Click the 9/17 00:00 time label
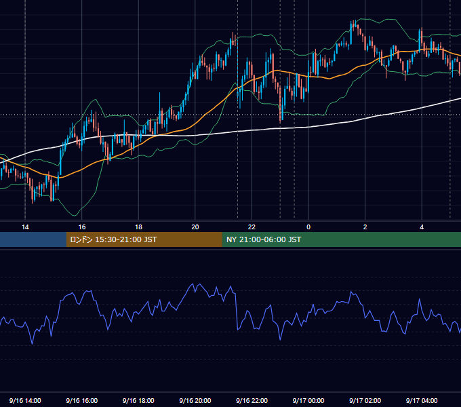The image size is (461, 407). click(308, 400)
